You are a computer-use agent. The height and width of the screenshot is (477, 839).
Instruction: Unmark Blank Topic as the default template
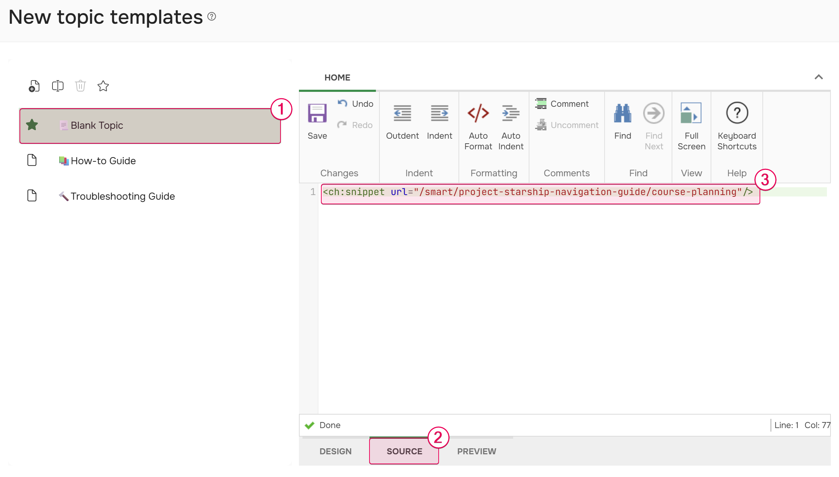click(32, 125)
